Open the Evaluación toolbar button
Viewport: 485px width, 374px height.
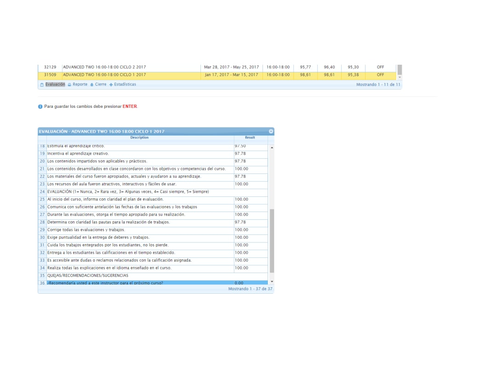tap(52, 84)
